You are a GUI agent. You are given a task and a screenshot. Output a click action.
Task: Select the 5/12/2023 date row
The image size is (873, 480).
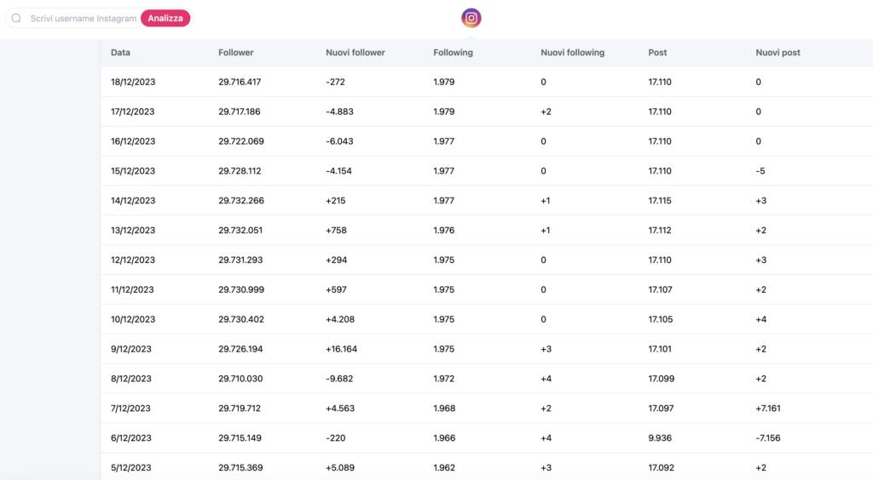[x=131, y=467]
